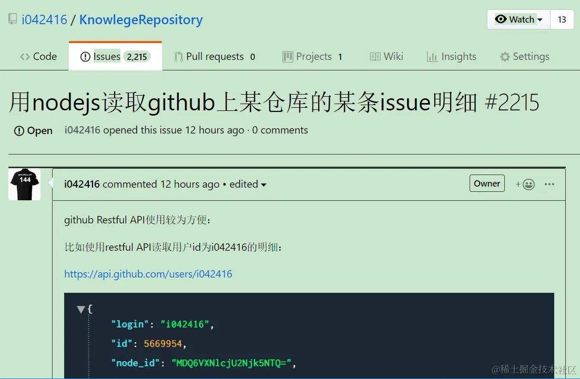580x379 pixels.
Task: Open i042416 commenter name link
Action: (x=82, y=184)
